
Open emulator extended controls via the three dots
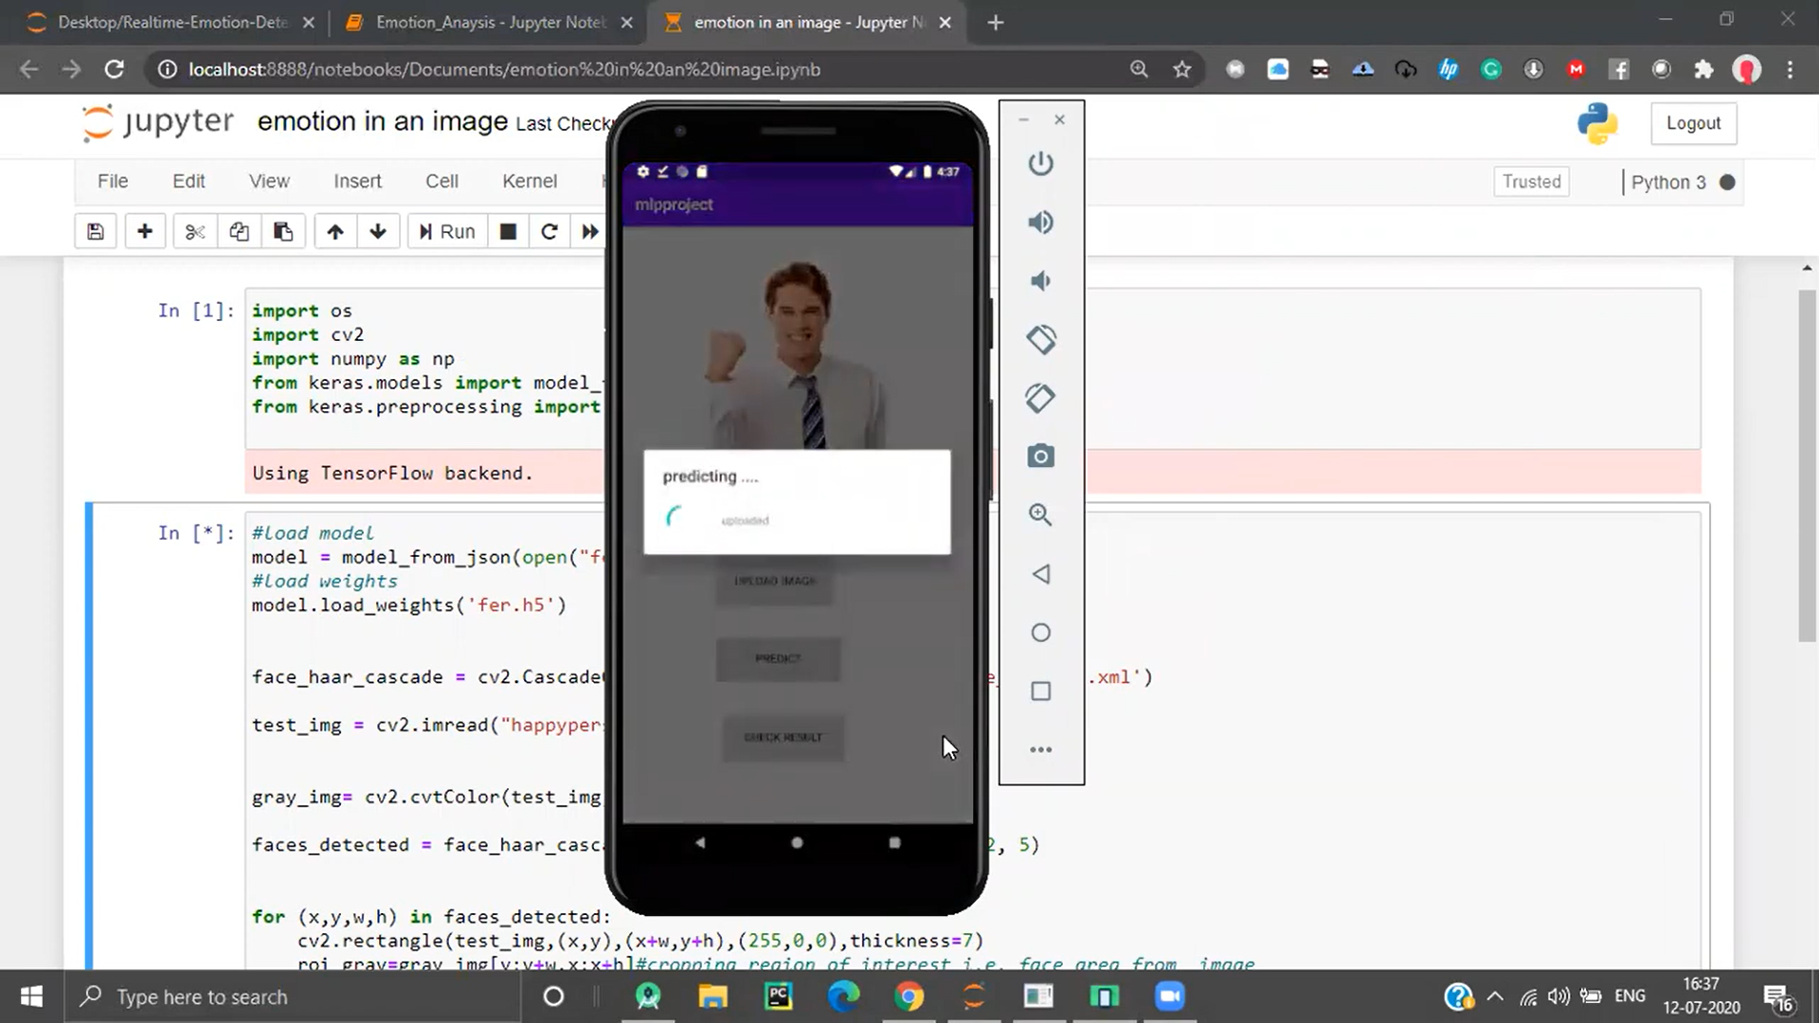1040,749
